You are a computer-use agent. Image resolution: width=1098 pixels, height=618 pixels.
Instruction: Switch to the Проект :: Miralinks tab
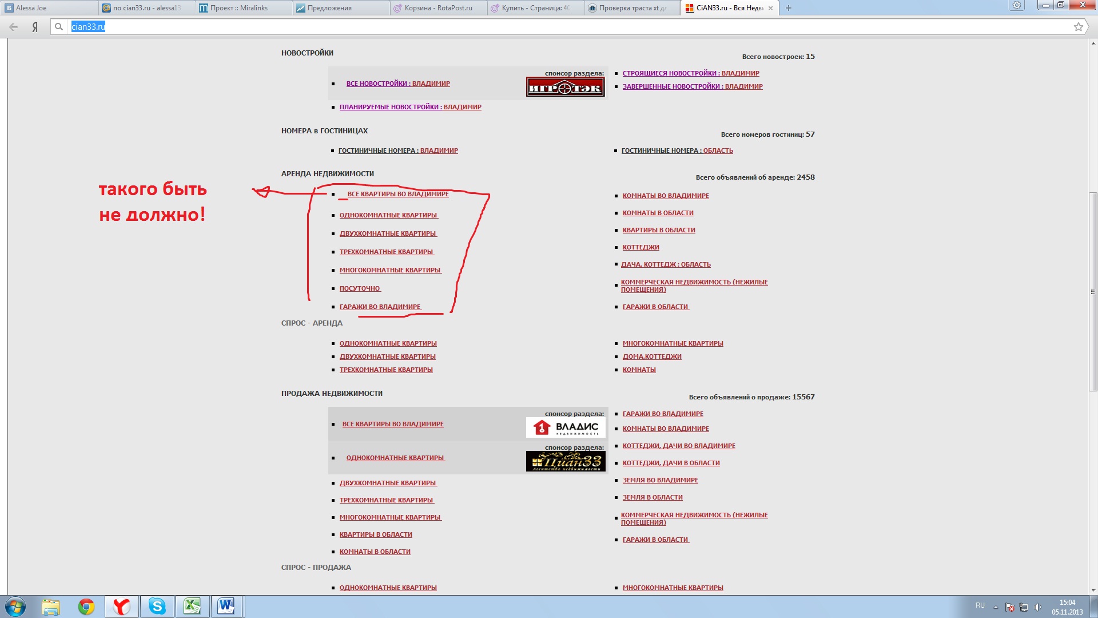point(238,8)
